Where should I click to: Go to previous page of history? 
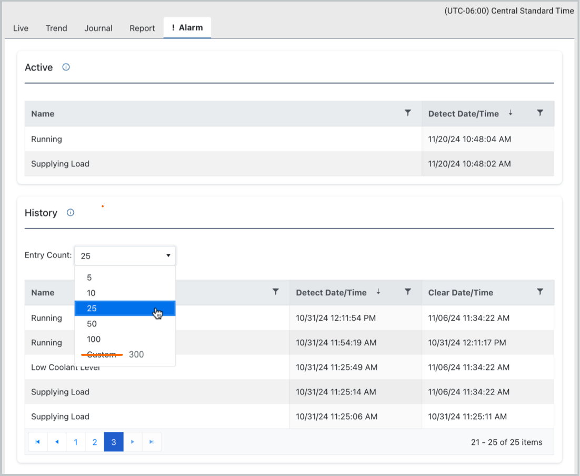coord(57,442)
